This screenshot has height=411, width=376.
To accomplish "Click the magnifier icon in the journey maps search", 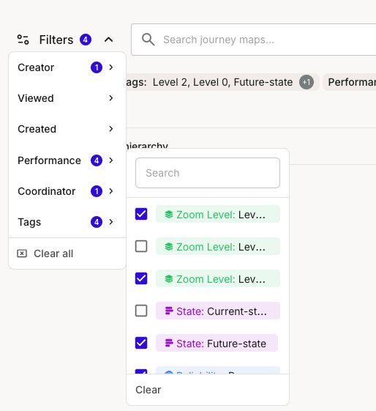I will pos(148,40).
